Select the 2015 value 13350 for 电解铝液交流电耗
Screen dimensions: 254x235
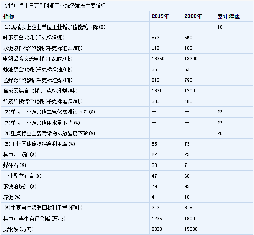point(158,59)
